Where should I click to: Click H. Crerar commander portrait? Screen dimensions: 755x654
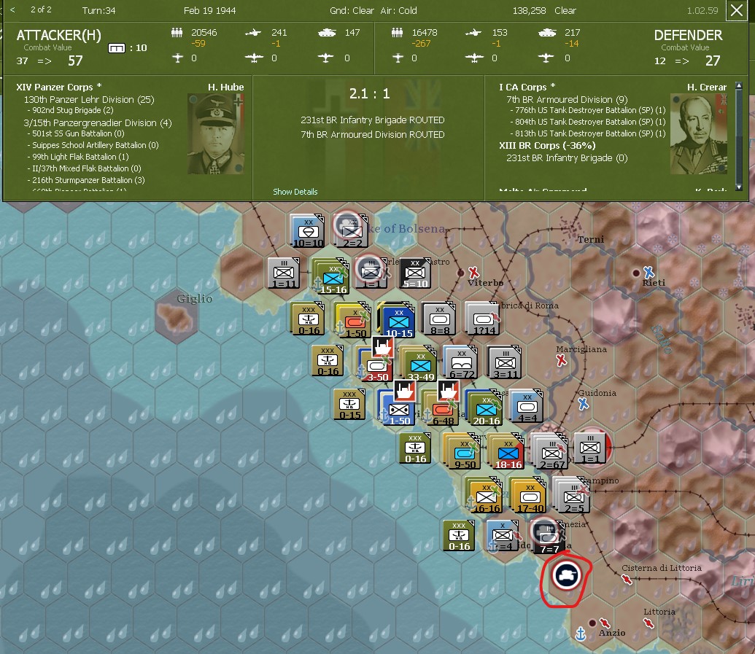pyautogui.click(x=699, y=134)
